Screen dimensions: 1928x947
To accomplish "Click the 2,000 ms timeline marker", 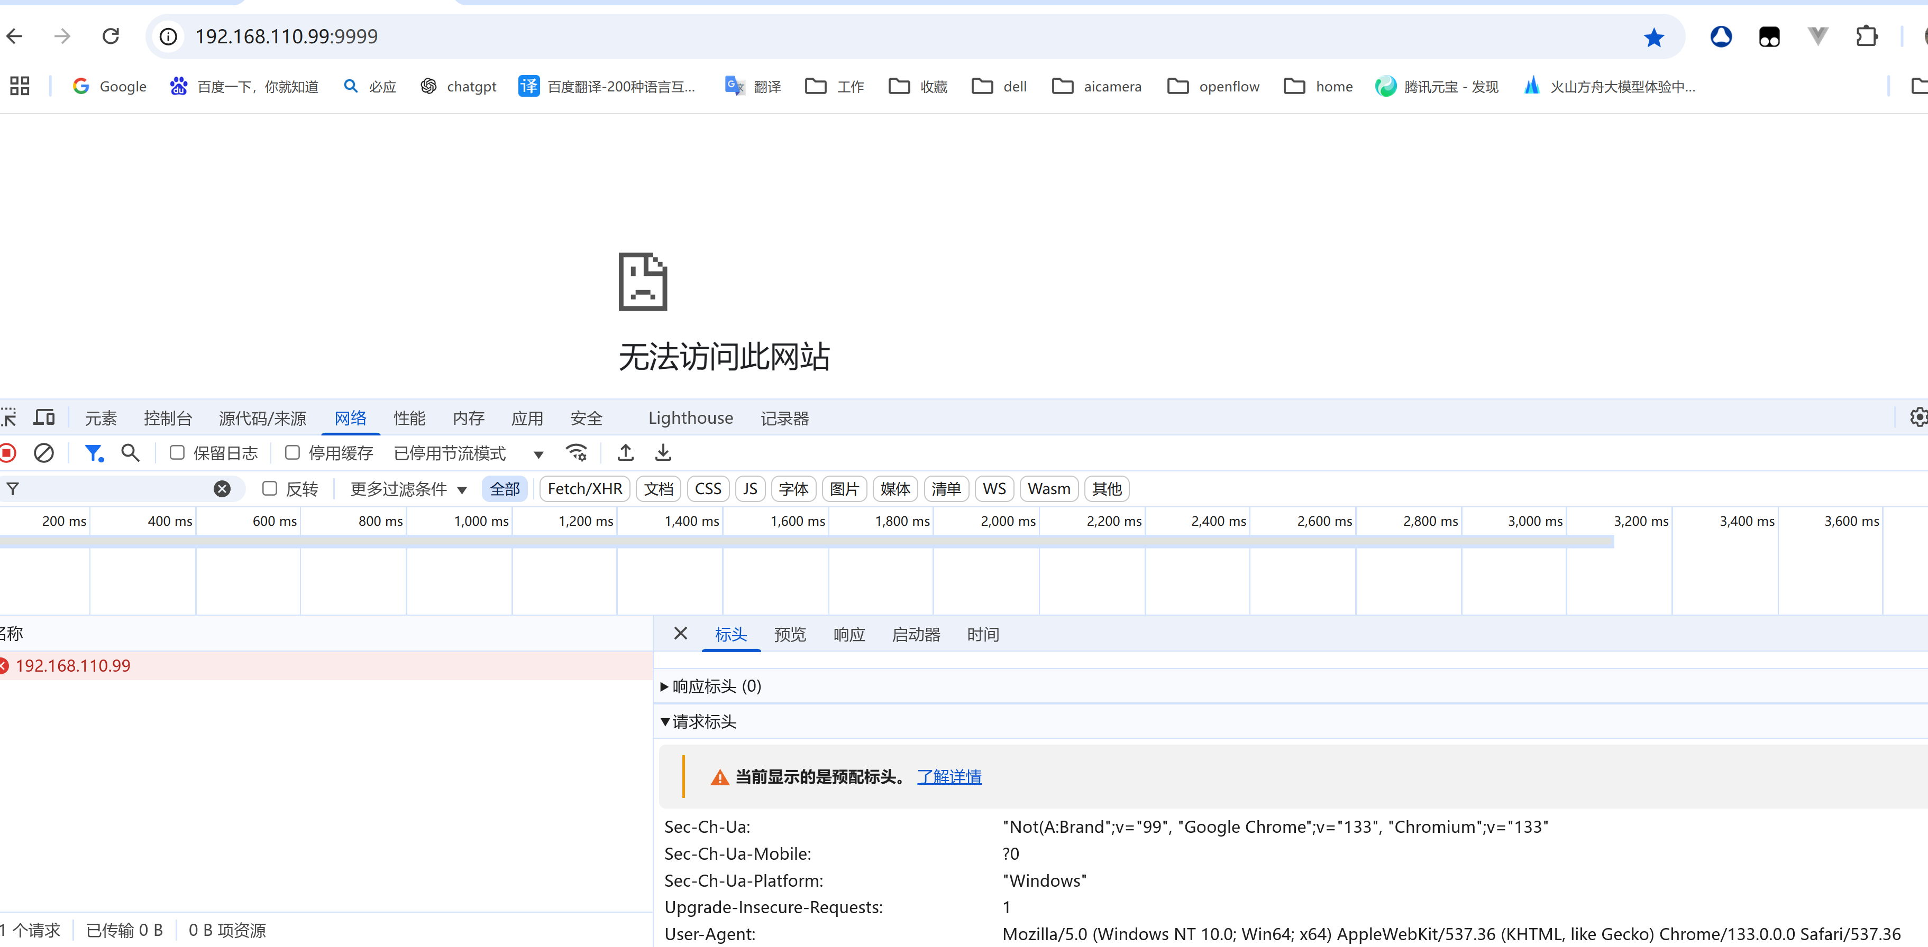I will pos(1008,521).
